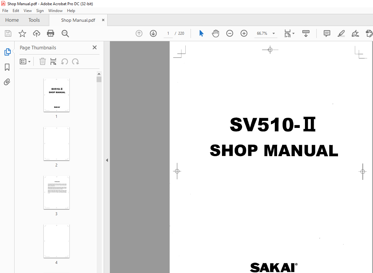Print the document
Viewport: 373px width, 273px height.
[51, 33]
